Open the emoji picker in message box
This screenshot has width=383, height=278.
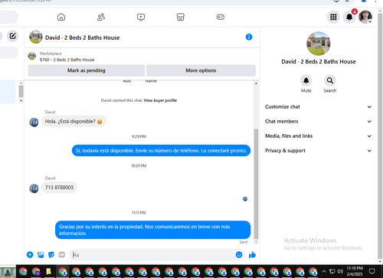point(239,254)
